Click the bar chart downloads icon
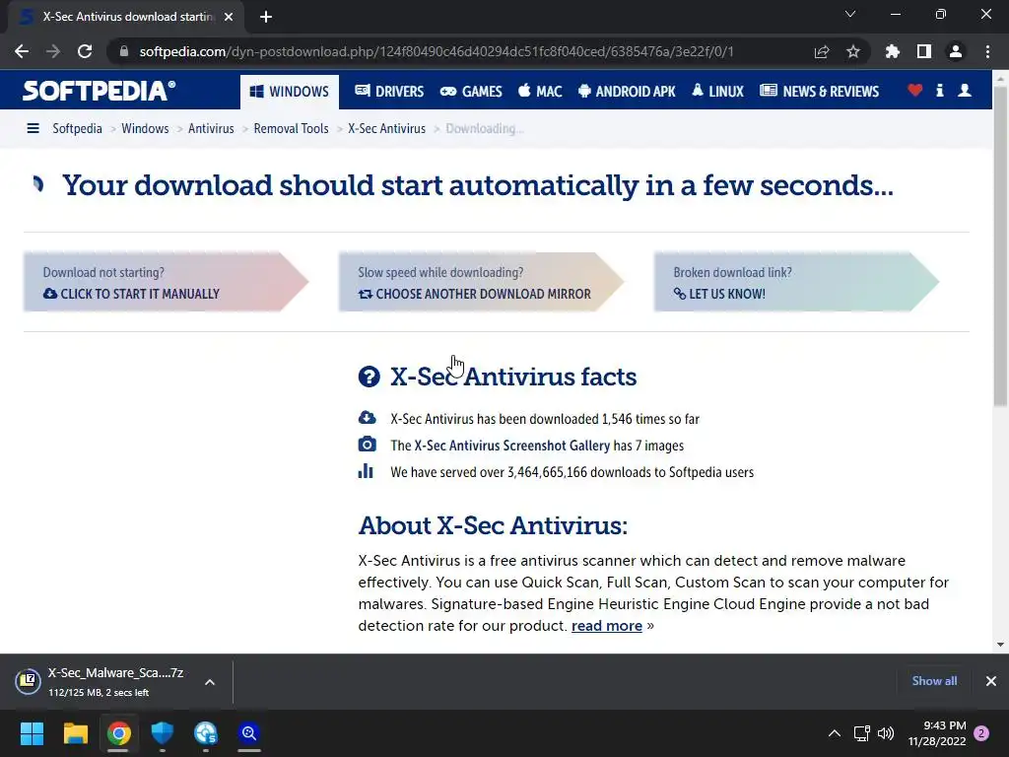Viewport: 1009px width, 757px height. 366,471
